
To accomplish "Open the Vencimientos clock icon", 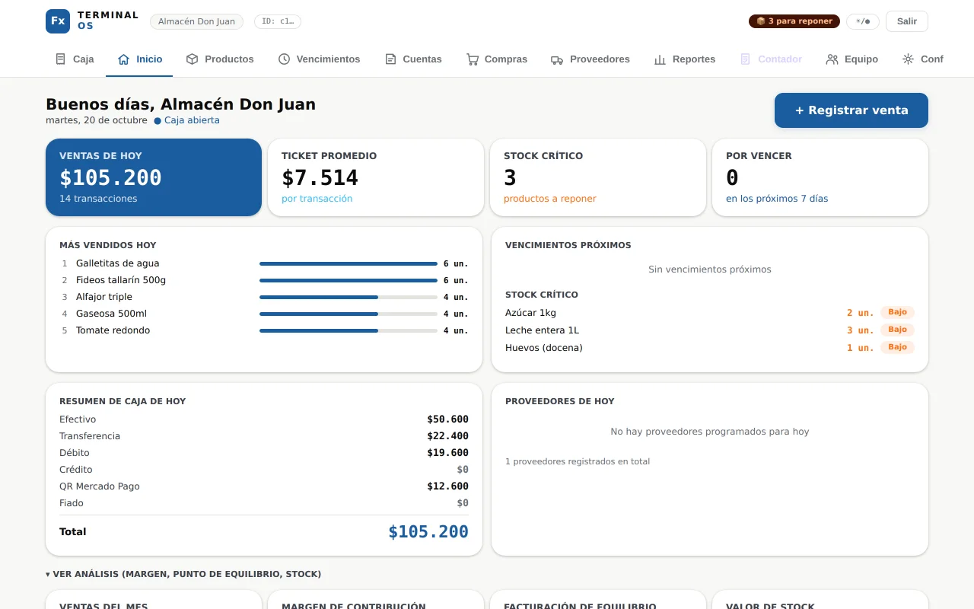I will click(x=284, y=59).
